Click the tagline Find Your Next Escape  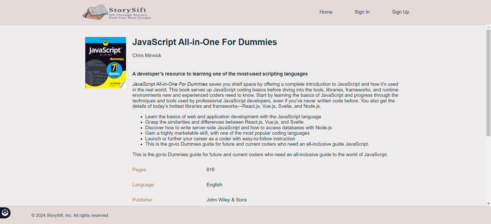[x=130, y=18]
